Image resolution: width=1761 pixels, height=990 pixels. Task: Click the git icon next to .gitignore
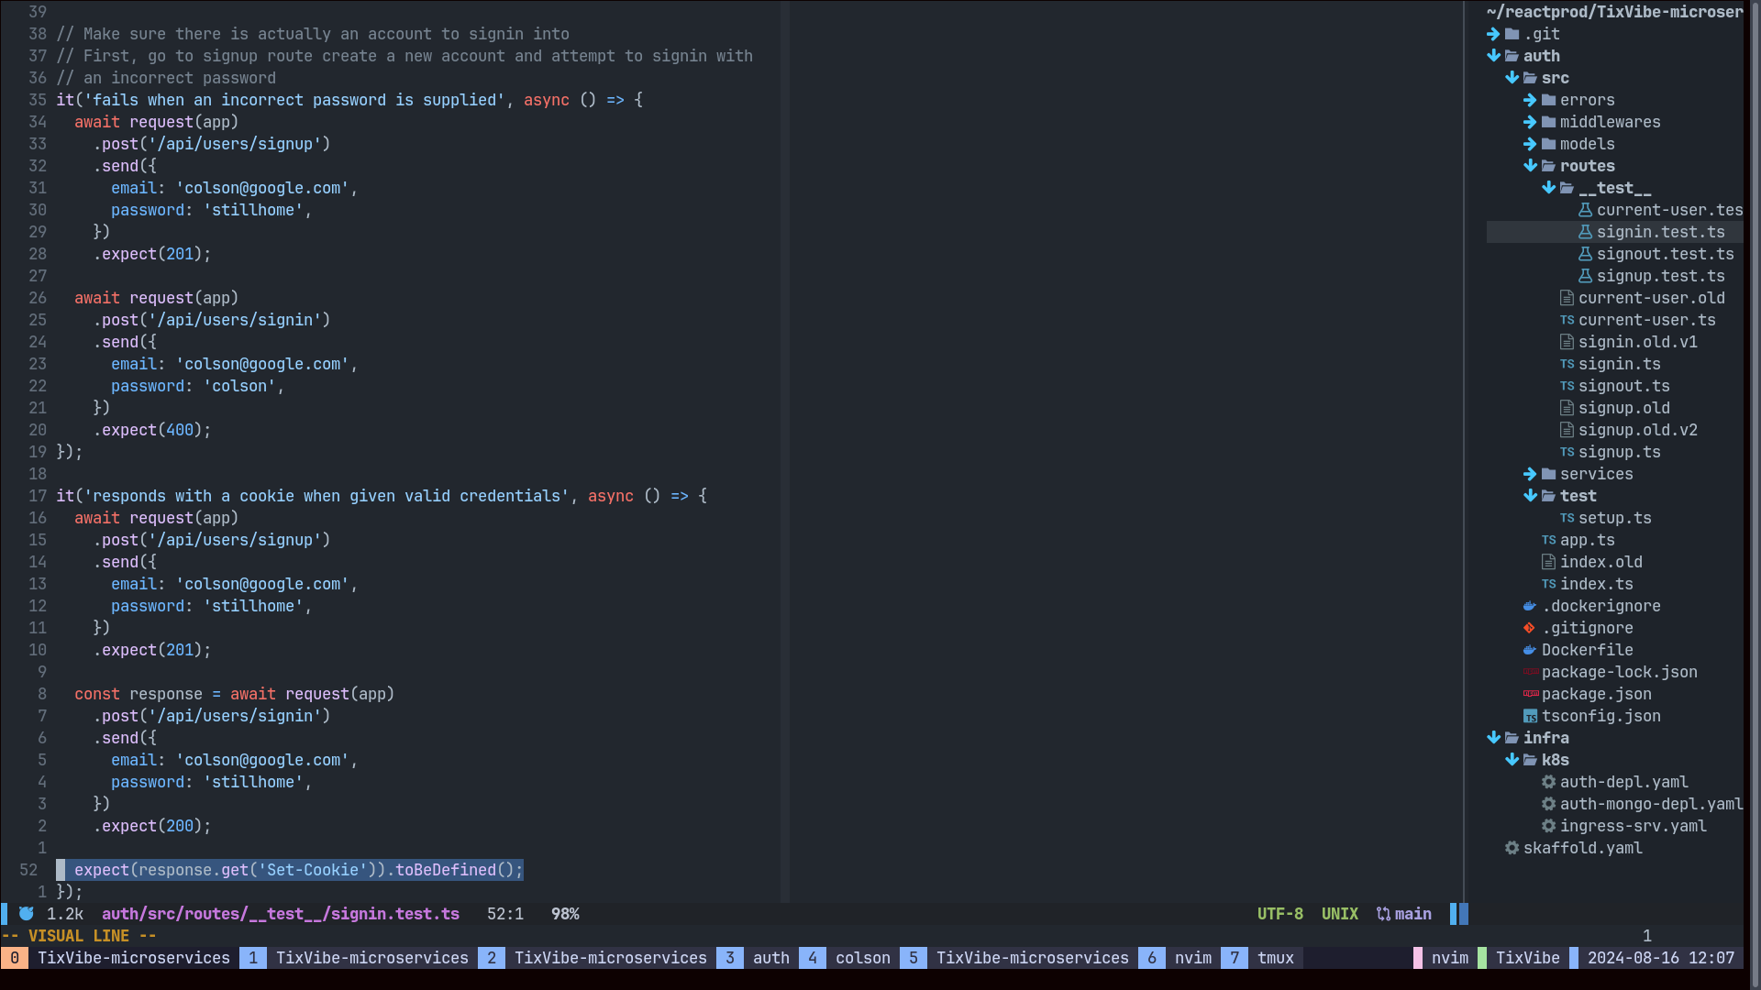(x=1529, y=628)
